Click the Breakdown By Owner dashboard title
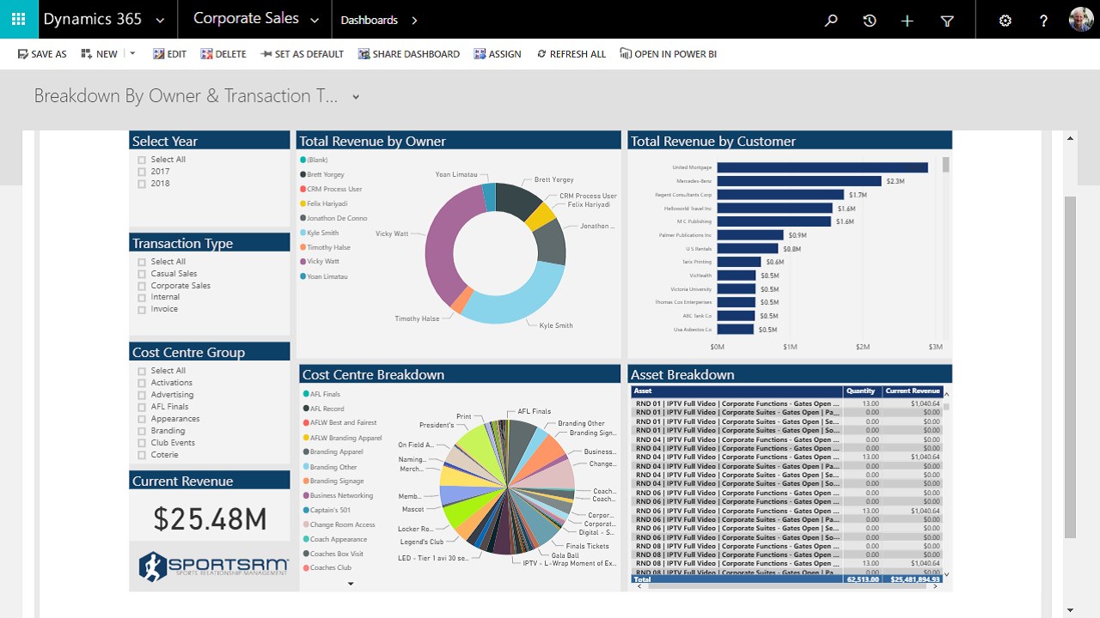Screen dimensions: 1100x618 click(x=186, y=96)
